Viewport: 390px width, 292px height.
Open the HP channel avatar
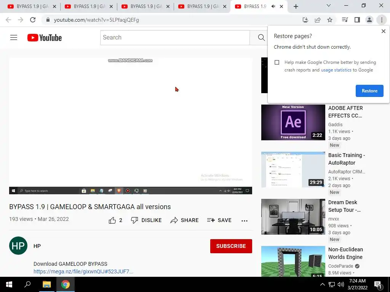pos(18,246)
